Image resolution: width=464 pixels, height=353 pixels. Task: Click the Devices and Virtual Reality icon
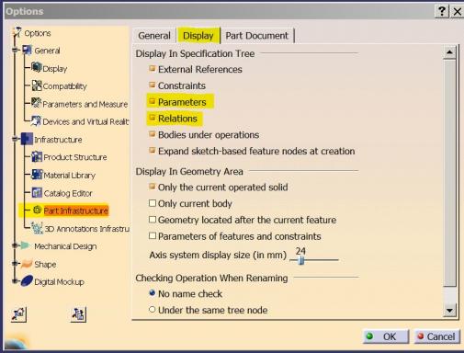click(x=36, y=120)
